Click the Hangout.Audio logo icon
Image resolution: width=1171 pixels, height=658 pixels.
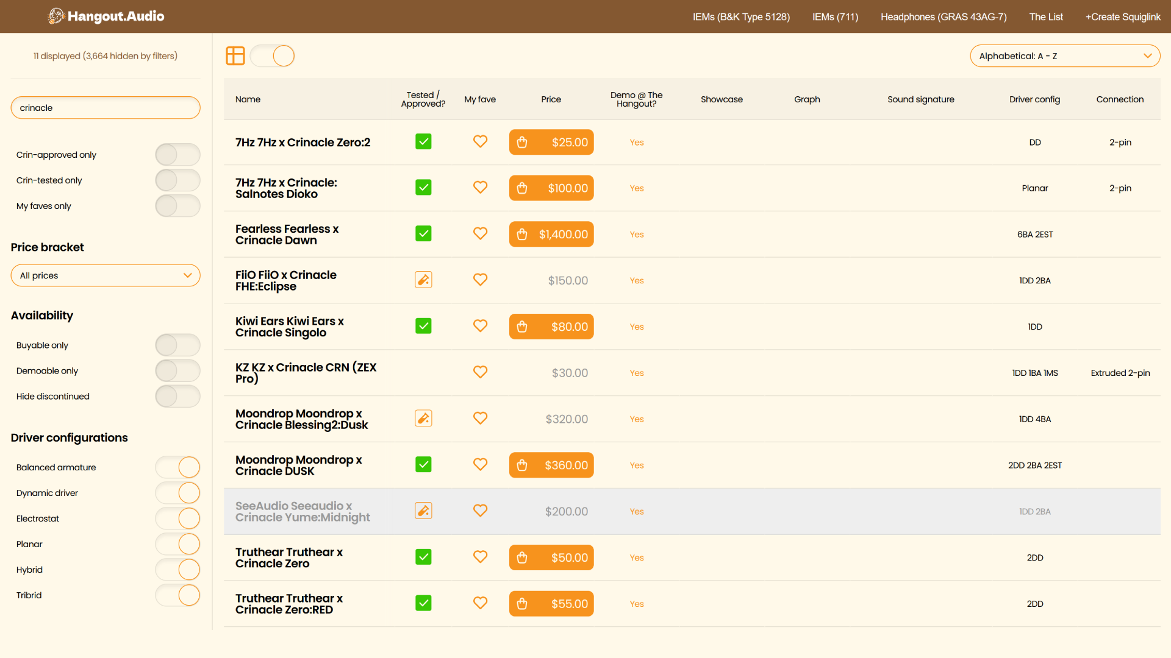56,16
